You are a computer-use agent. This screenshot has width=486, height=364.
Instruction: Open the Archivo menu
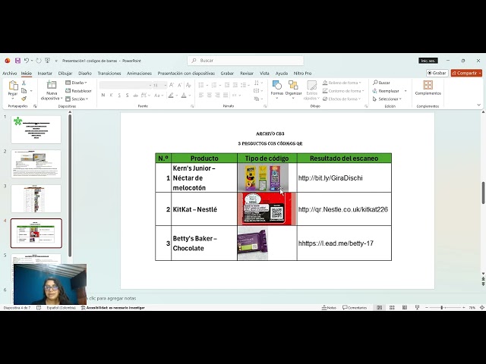click(x=10, y=74)
